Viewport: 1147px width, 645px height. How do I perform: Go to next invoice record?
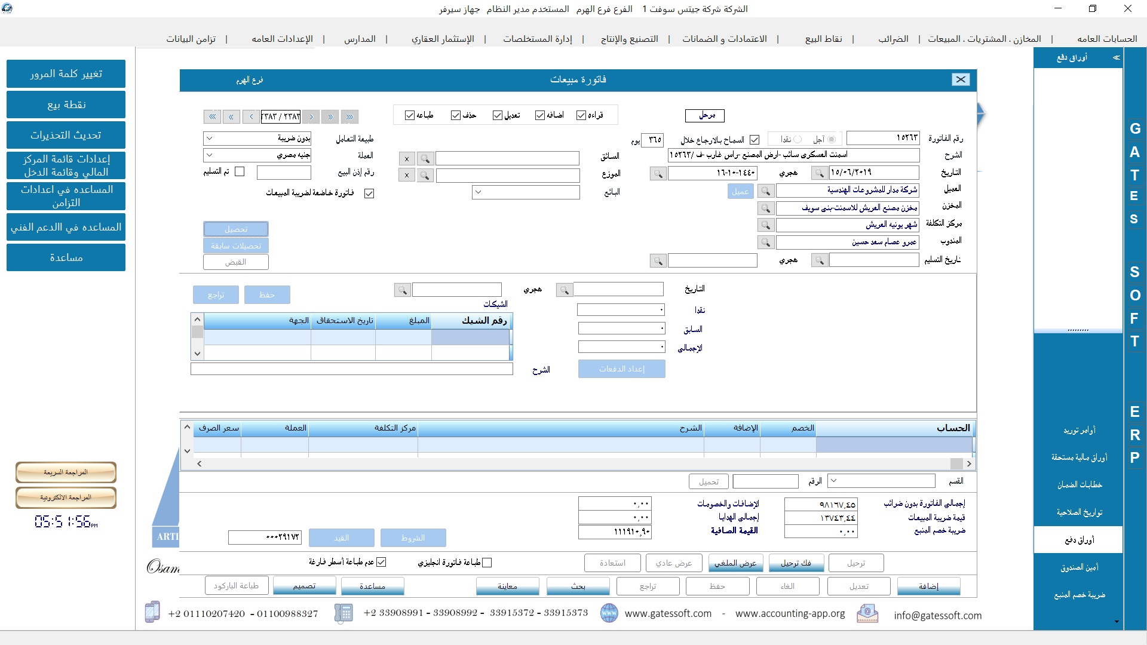pyautogui.click(x=311, y=116)
